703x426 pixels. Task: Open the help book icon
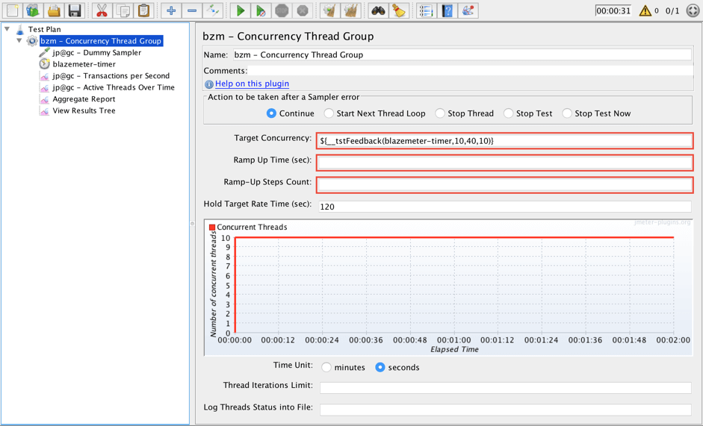447,10
